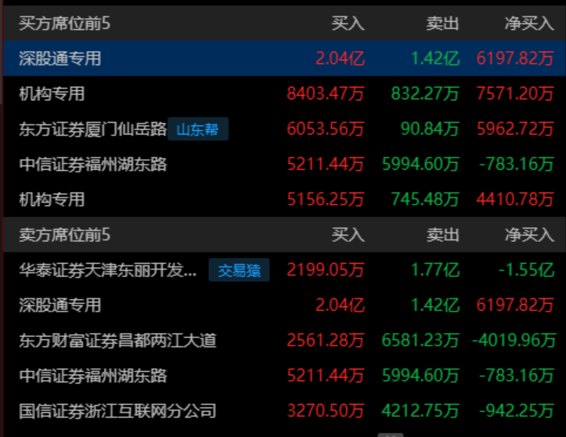The height and width of the screenshot is (437, 566).
Task: Click the 90.84万 sell amount
Action: (430, 129)
